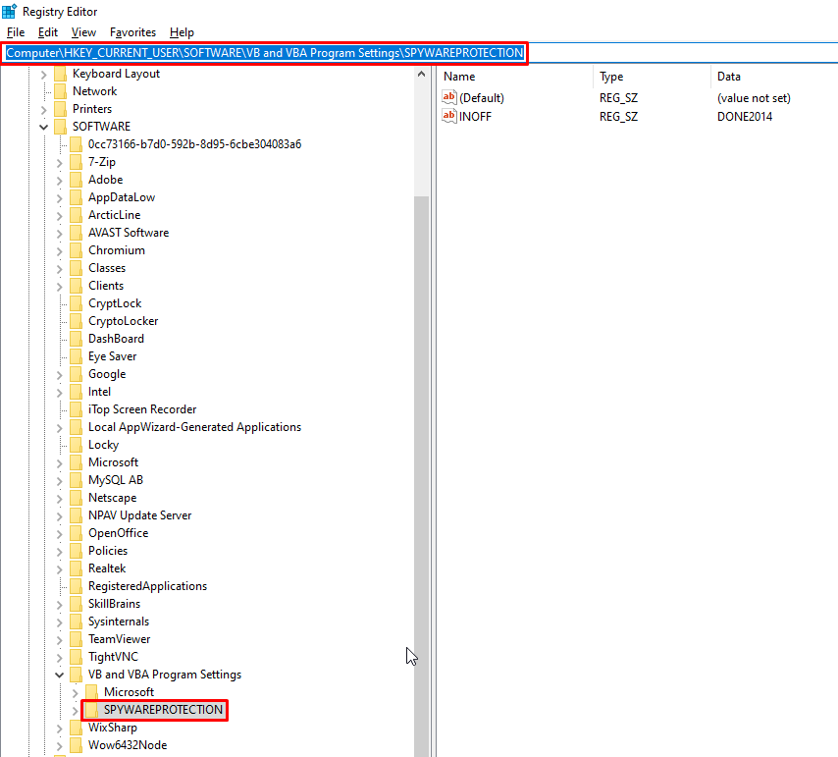The width and height of the screenshot is (838, 757).
Task: Click the TeamViewer folder icon
Action: click(x=77, y=639)
